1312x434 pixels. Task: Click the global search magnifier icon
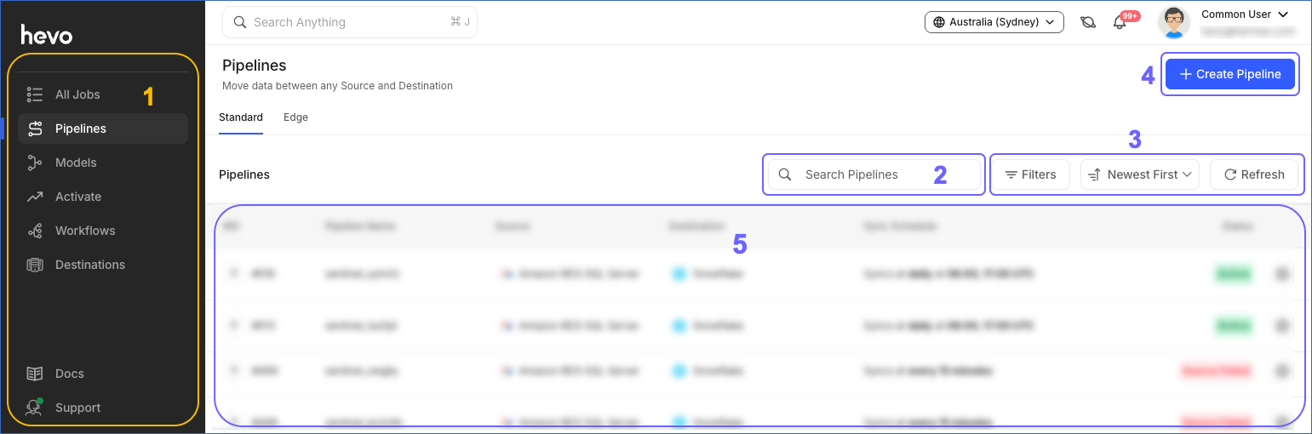tap(240, 22)
